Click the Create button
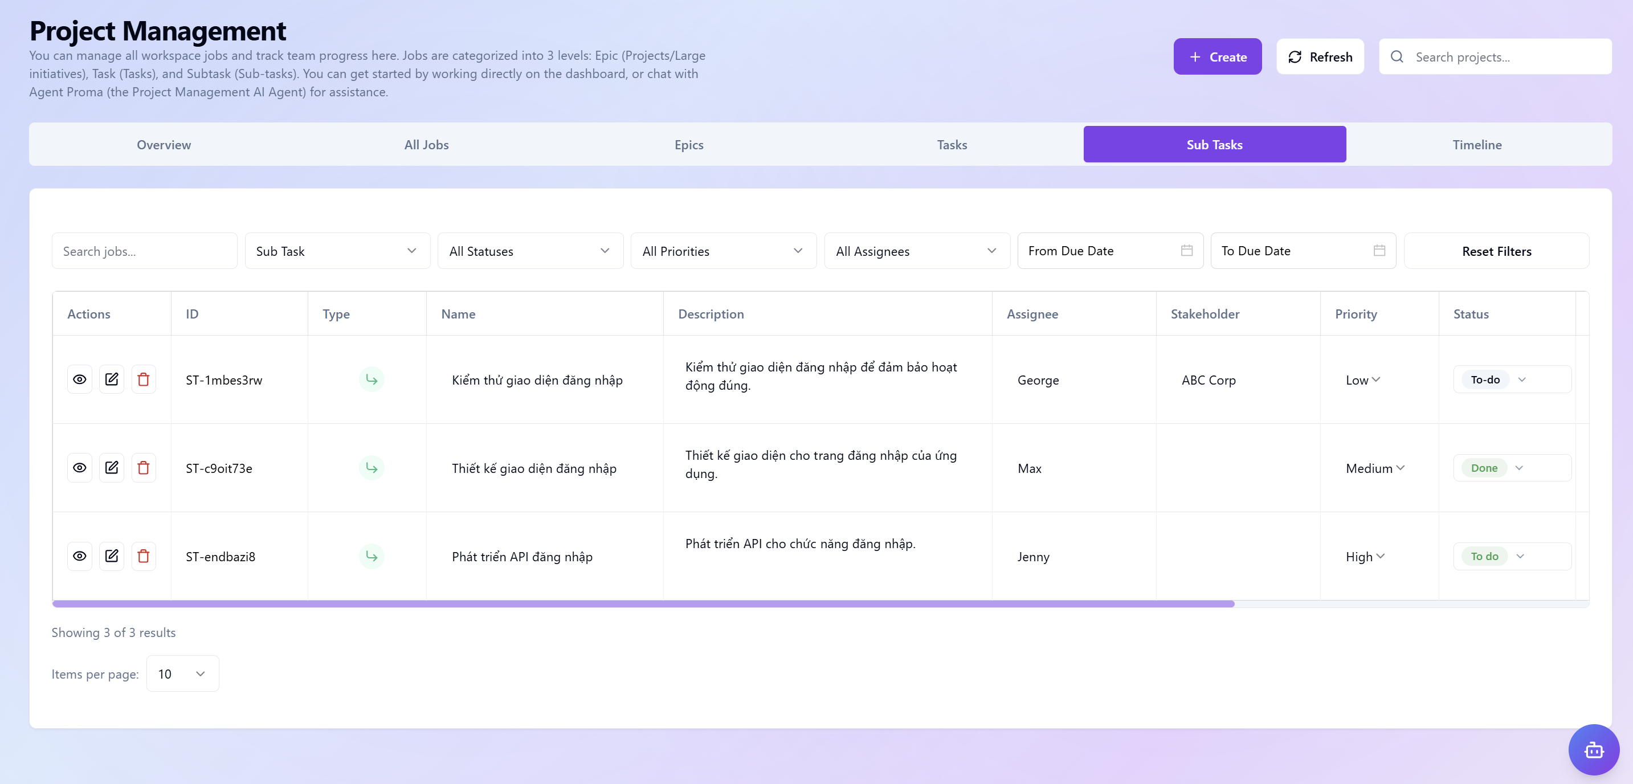1633x784 pixels. 1217,56
